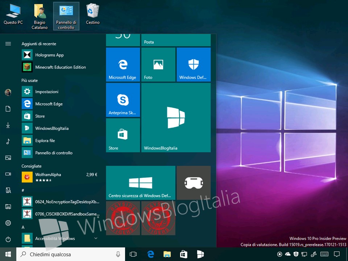
Task: Open the Windows Defender blue shield tile
Action: click(x=194, y=65)
